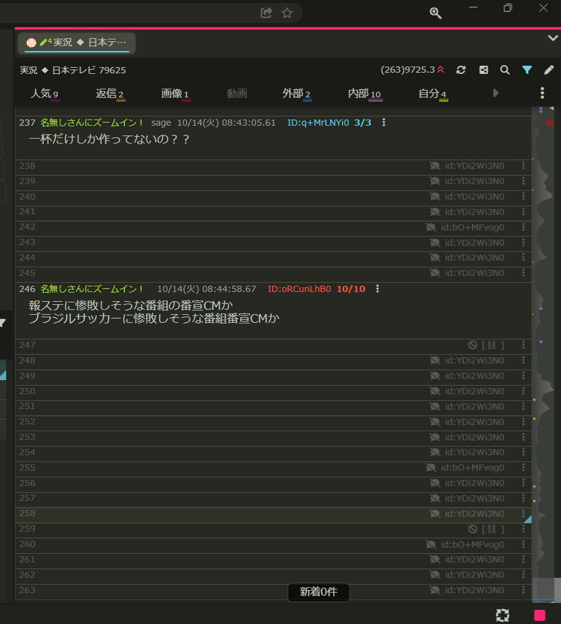
Task: Expand tab list with top-right chevron
Action: [552, 38]
